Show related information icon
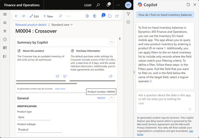 pyautogui.click(x=128, y=22)
